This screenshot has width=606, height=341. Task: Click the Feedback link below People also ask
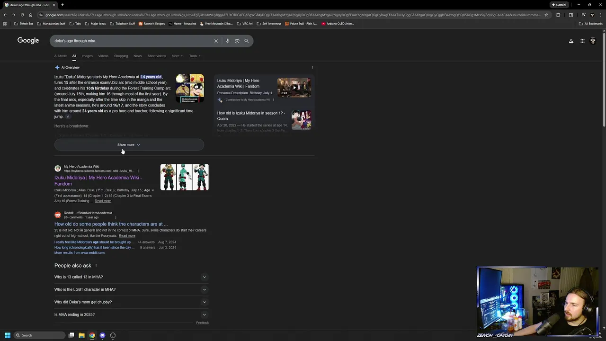[202, 323]
